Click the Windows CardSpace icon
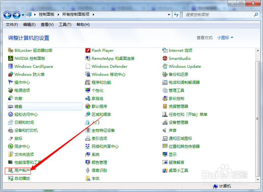 click(x=11, y=66)
